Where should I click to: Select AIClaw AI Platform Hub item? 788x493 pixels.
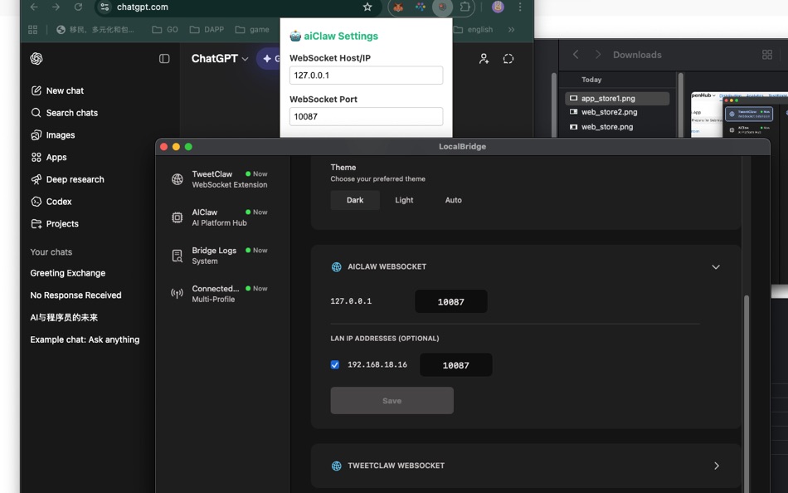point(222,217)
